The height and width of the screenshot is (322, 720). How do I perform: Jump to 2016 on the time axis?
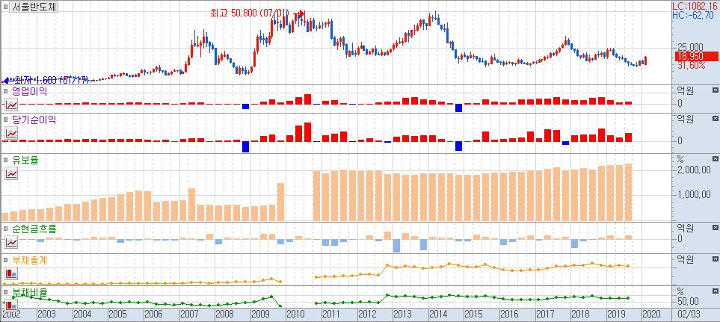pyautogui.click(x=509, y=315)
